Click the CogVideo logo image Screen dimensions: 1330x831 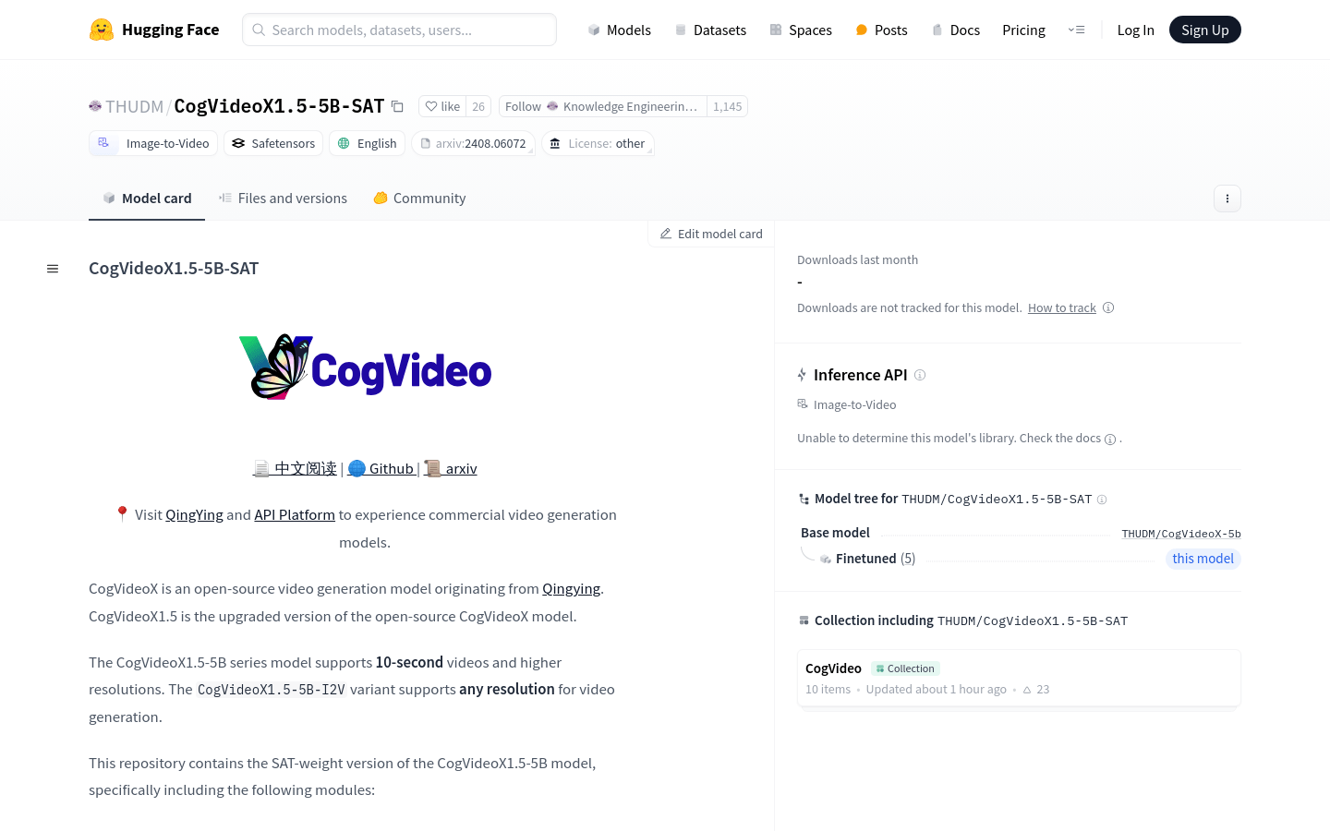[x=365, y=367]
